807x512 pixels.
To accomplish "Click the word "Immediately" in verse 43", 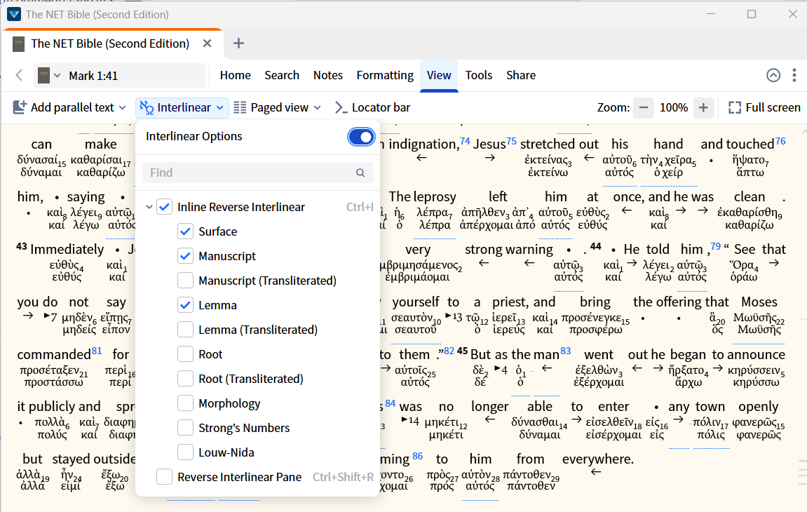I will point(67,249).
